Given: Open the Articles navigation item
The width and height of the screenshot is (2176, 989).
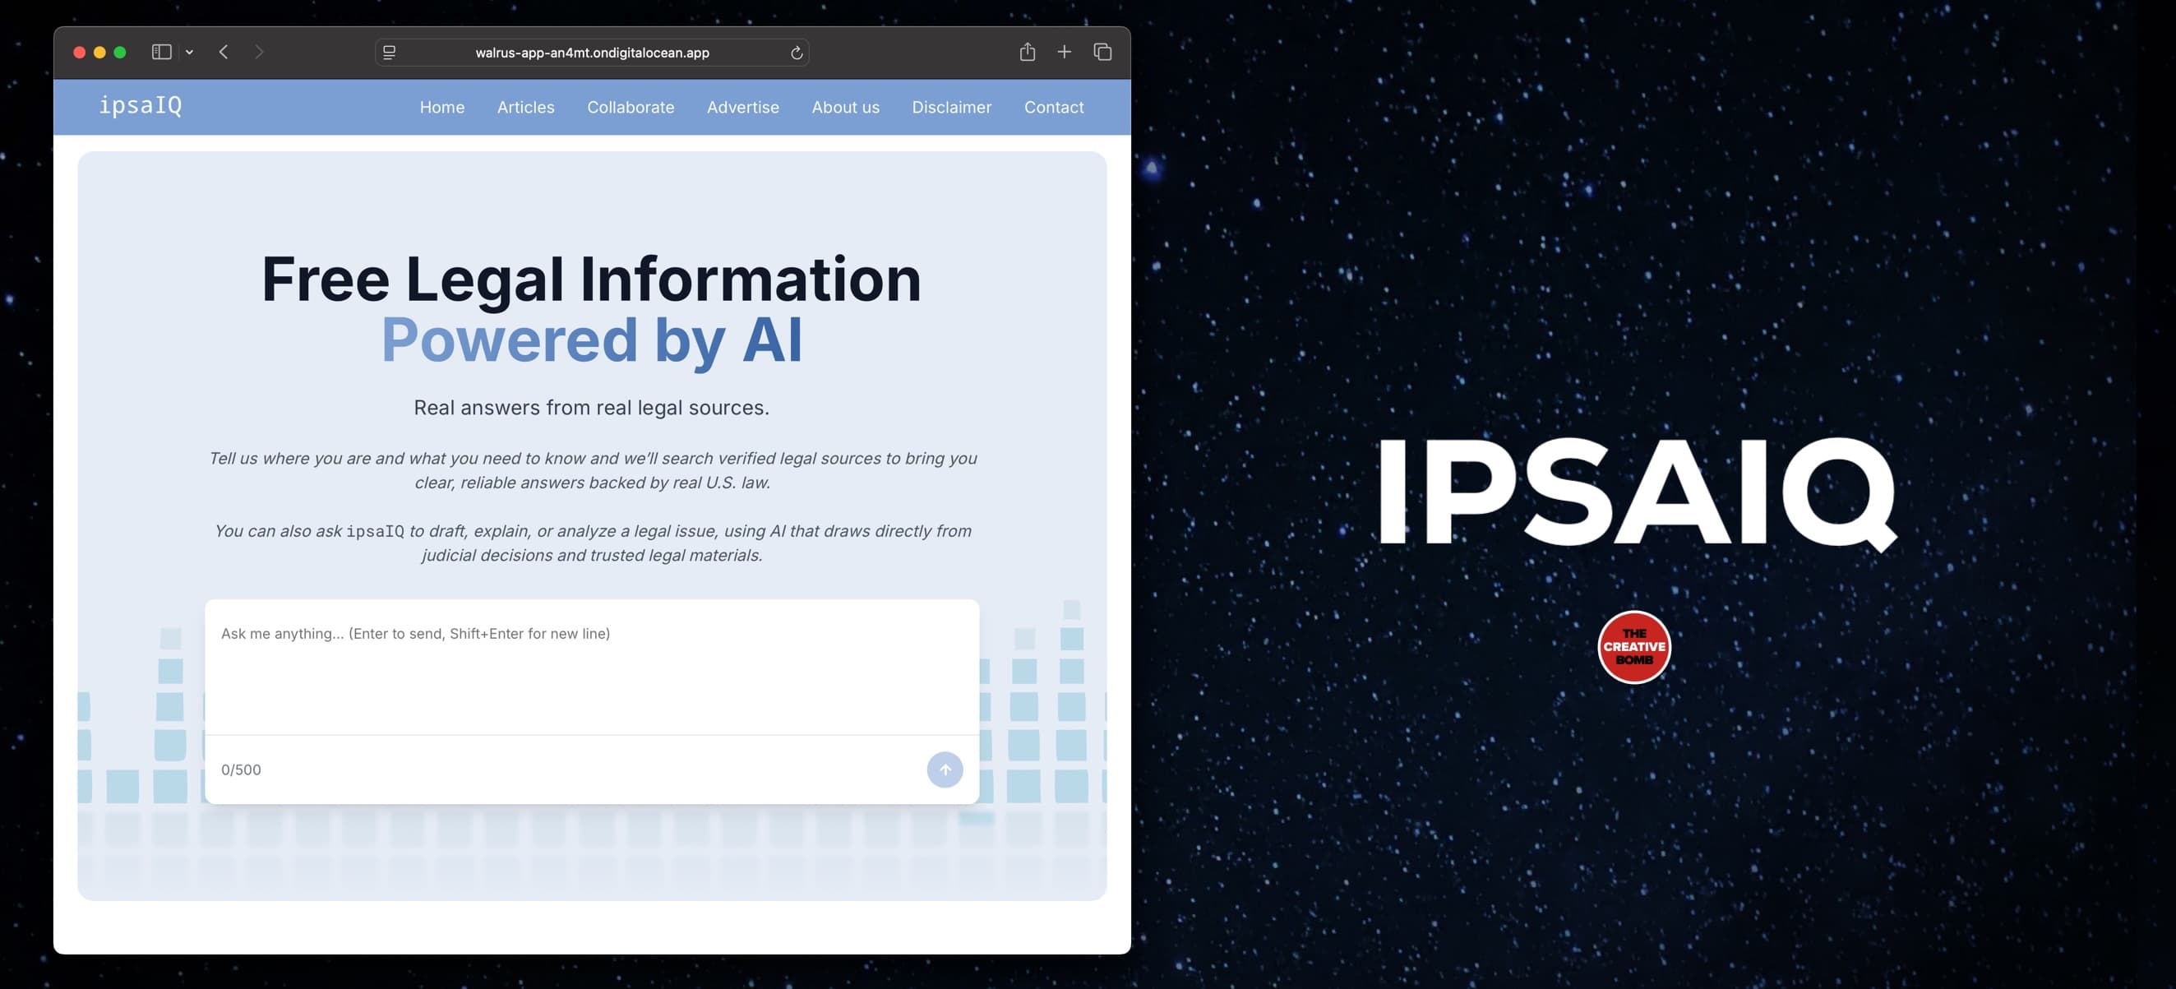Looking at the screenshot, I should coord(525,107).
